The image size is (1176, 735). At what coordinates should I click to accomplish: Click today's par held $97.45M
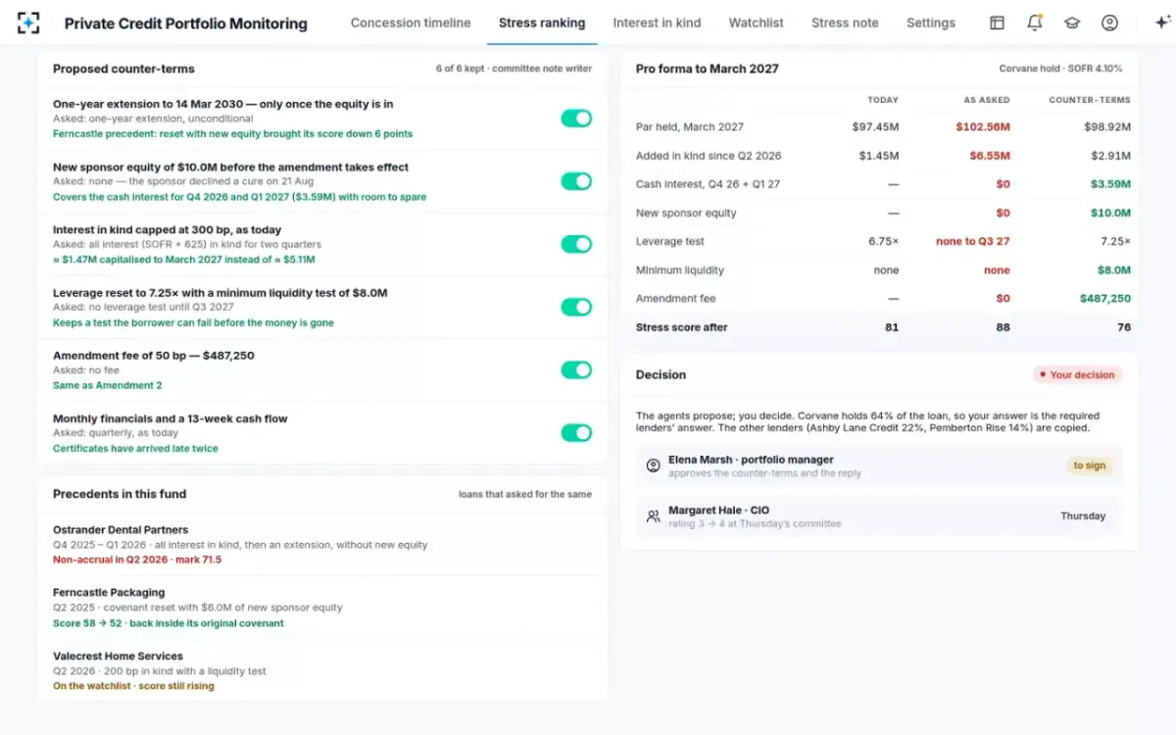click(875, 126)
